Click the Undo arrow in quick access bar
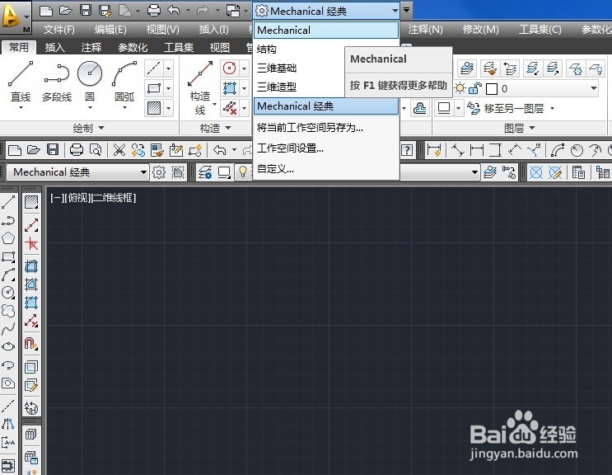612x475 pixels. [x=174, y=11]
